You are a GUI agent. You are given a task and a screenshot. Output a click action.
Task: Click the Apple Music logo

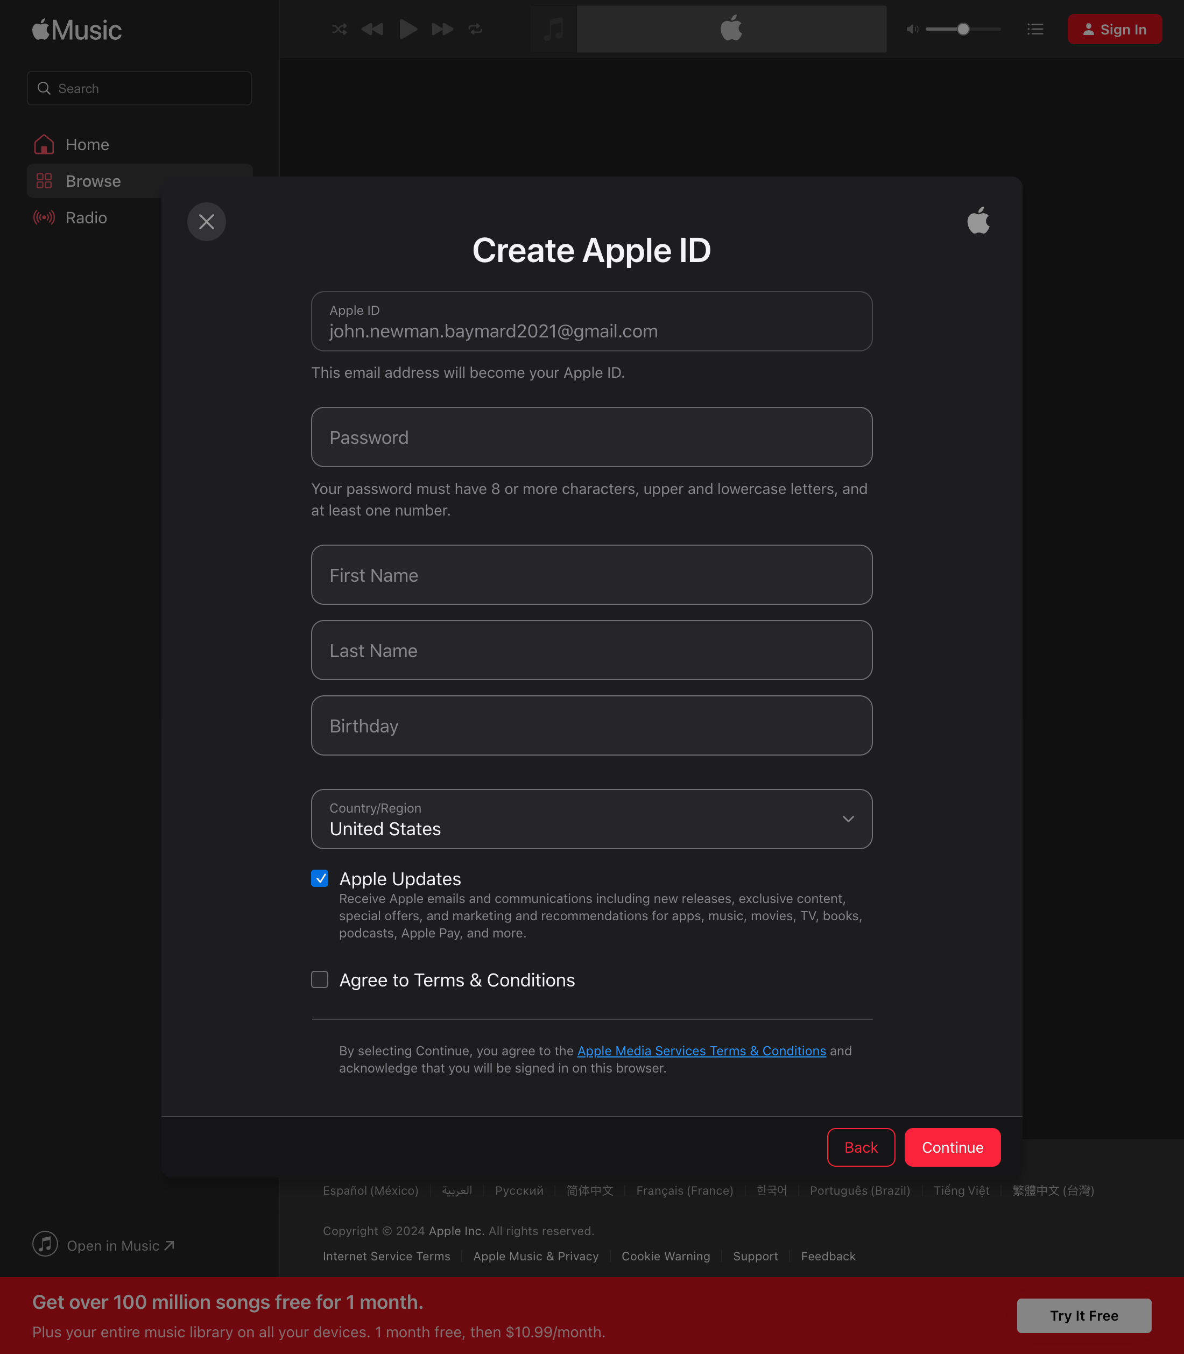[76, 29]
